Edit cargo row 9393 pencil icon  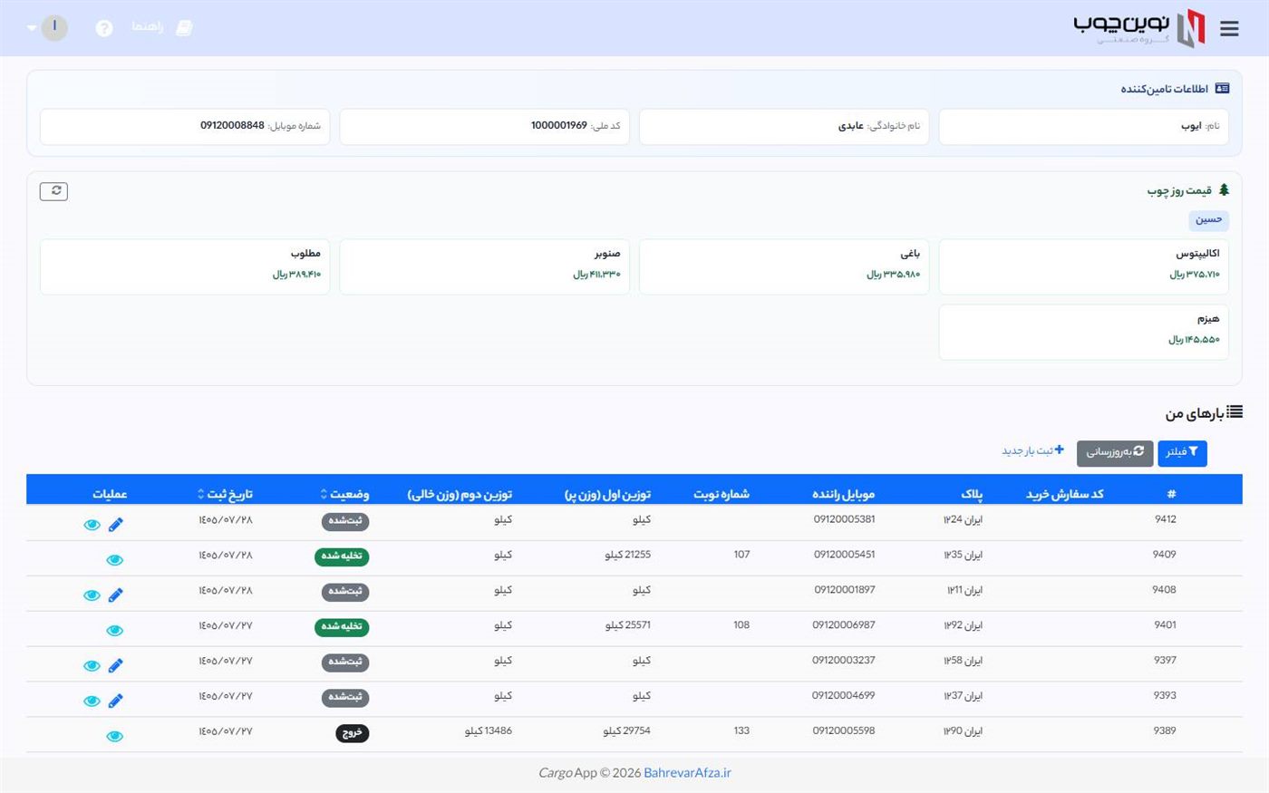pyautogui.click(x=115, y=701)
